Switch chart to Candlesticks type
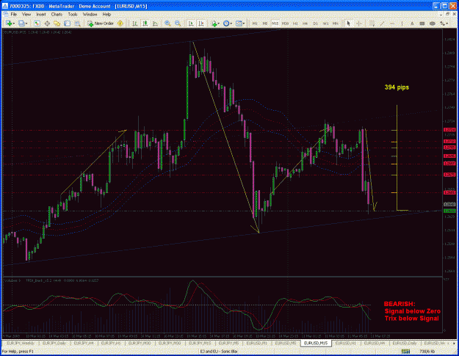 pos(145,23)
